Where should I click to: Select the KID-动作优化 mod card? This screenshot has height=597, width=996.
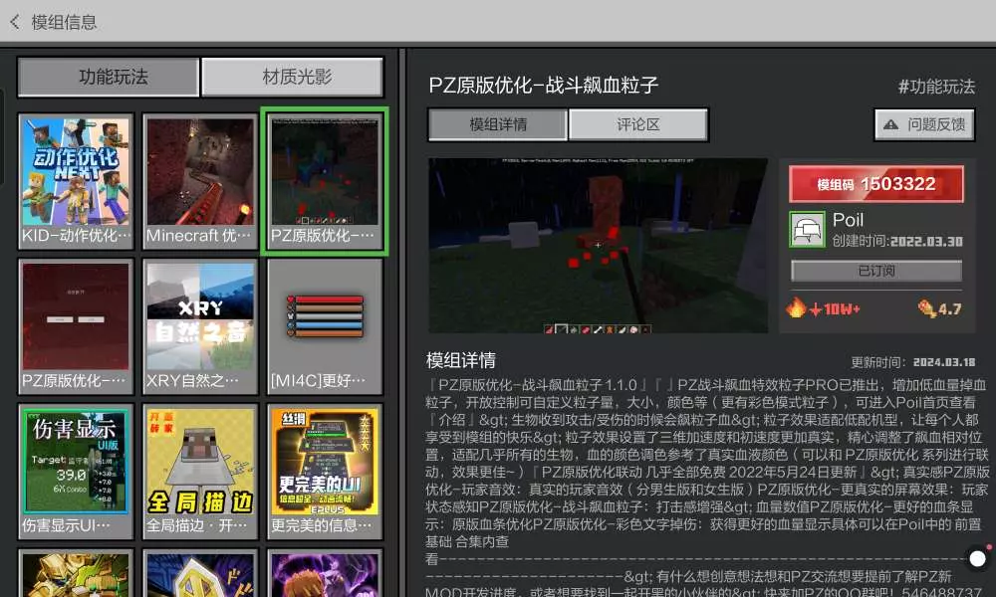(76, 181)
